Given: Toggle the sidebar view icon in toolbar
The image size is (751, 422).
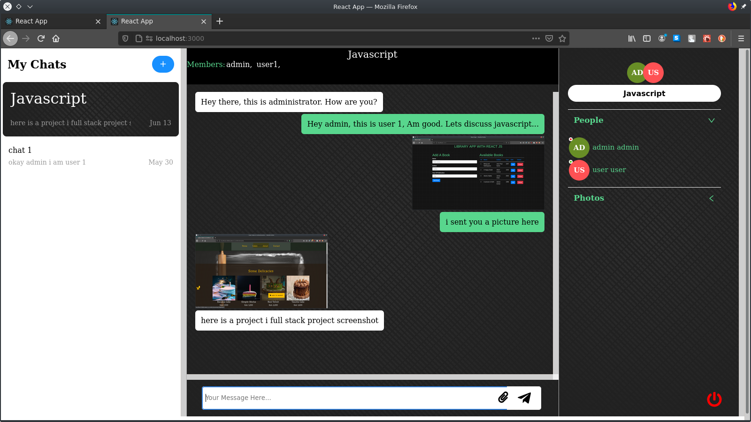Looking at the screenshot, I should click(647, 38).
